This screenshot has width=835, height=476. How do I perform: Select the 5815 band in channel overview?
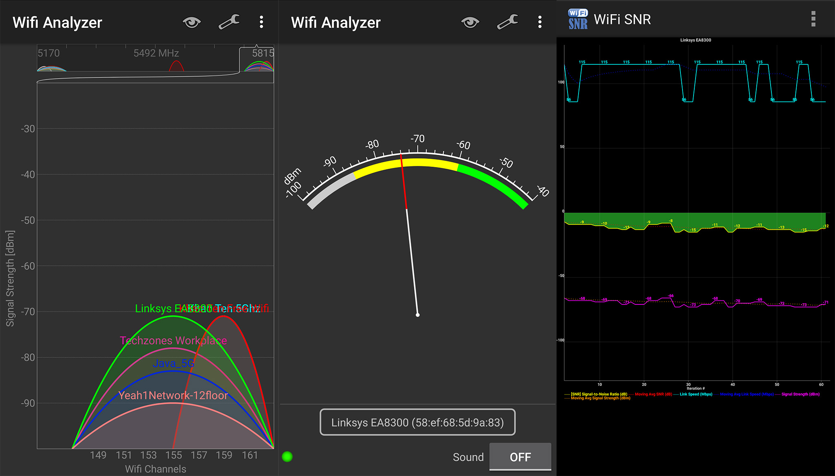pyautogui.click(x=257, y=59)
